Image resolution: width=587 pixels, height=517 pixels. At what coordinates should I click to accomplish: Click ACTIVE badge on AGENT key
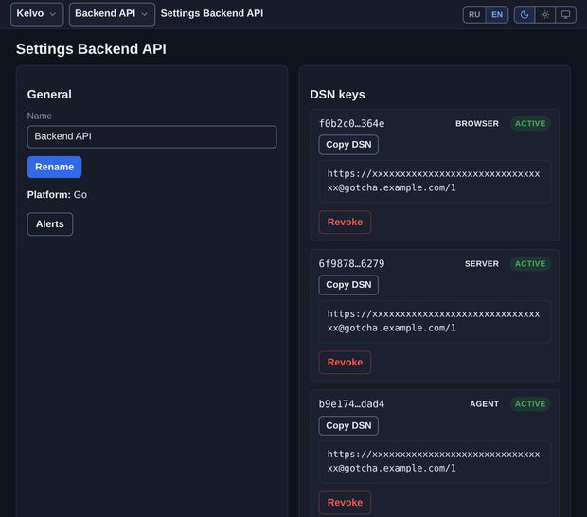(x=530, y=404)
